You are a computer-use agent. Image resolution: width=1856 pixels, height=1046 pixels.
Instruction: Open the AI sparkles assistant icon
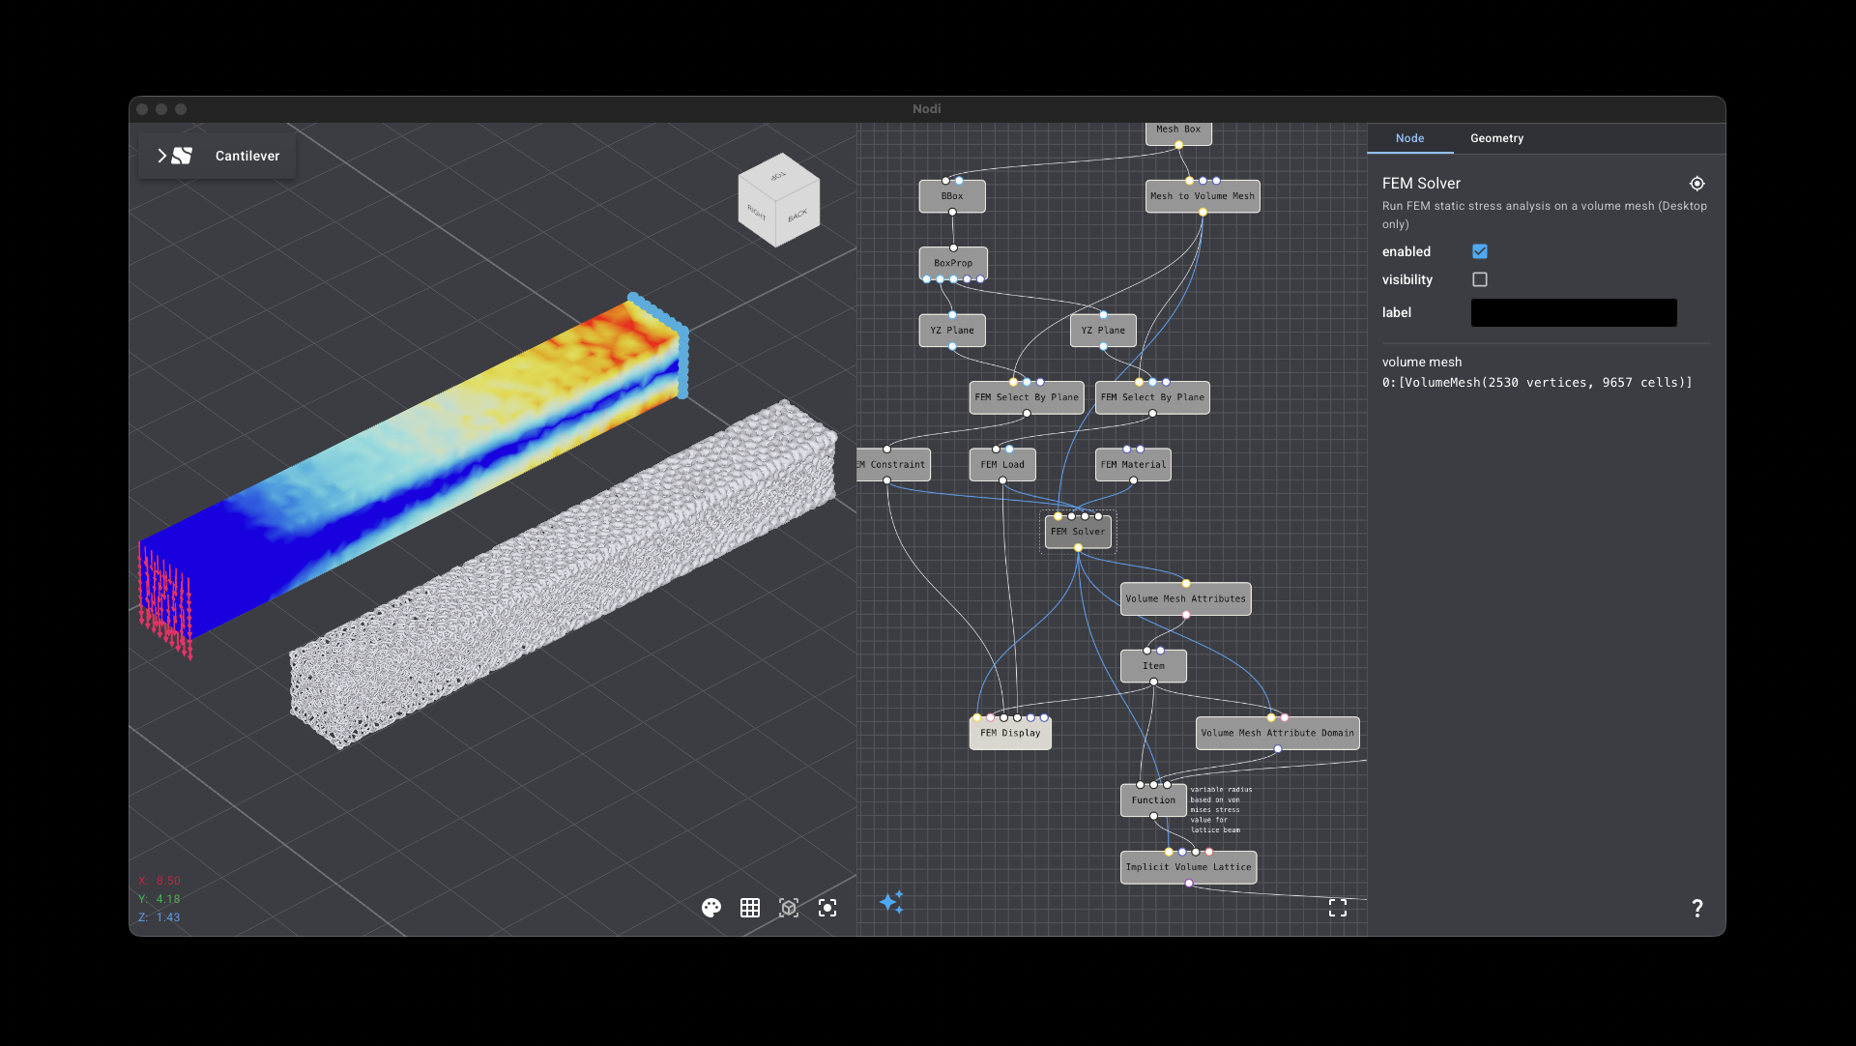(892, 902)
